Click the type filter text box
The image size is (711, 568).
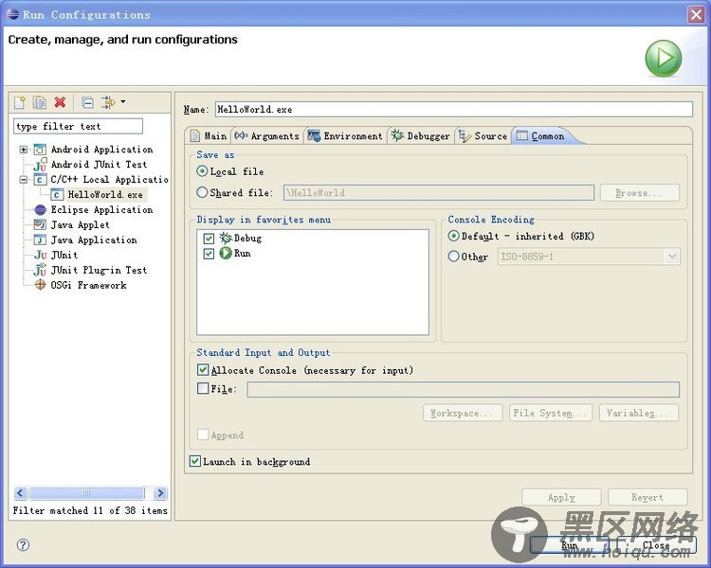tap(78, 126)
